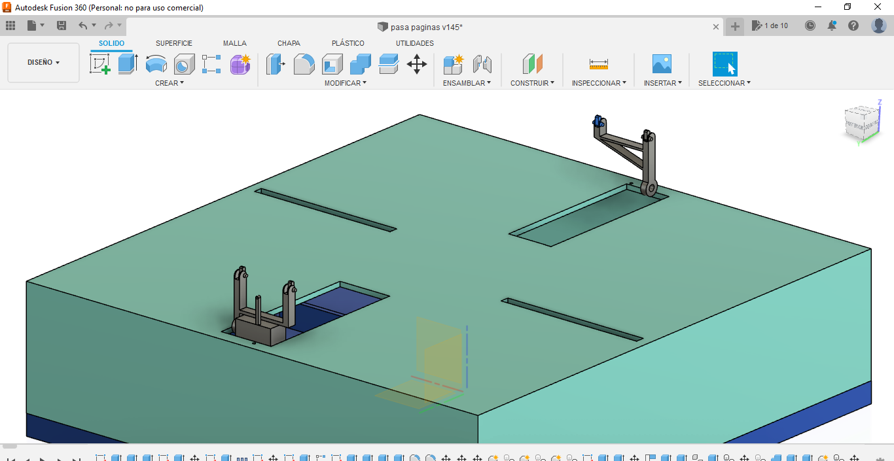Open the Create Form tool
The height and width of the screenshot is (461, 894).
[240, 63]
